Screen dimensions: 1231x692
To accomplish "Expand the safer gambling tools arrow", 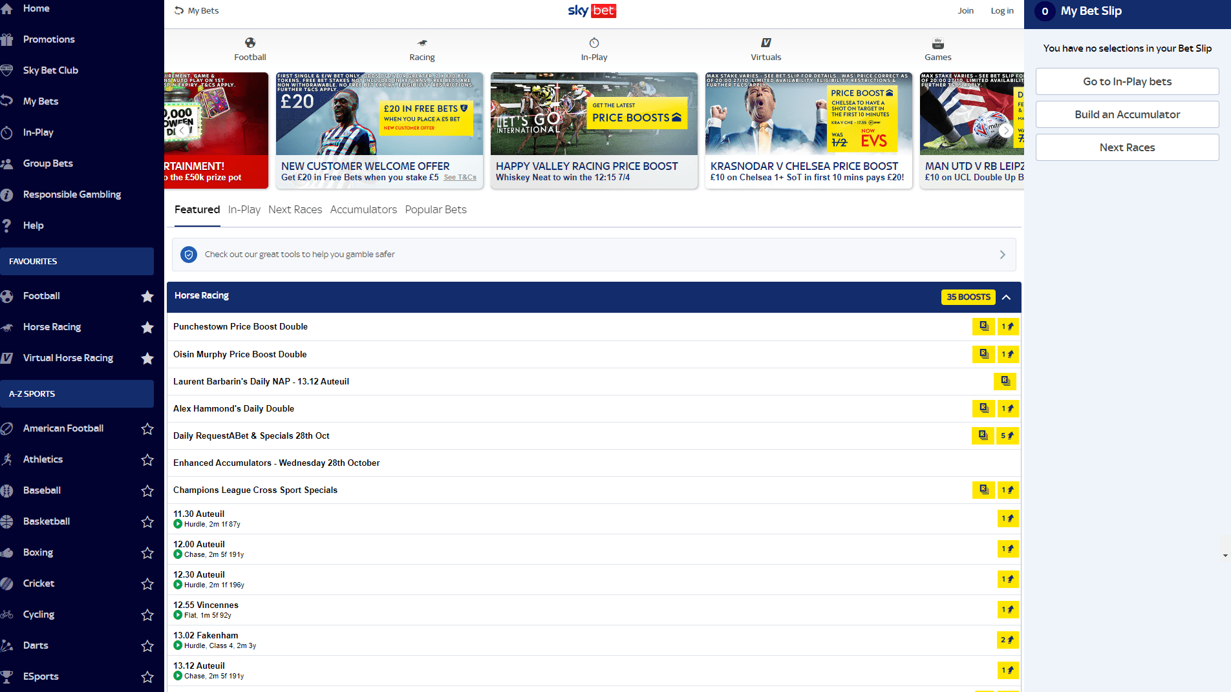I will pos(1002,255).
